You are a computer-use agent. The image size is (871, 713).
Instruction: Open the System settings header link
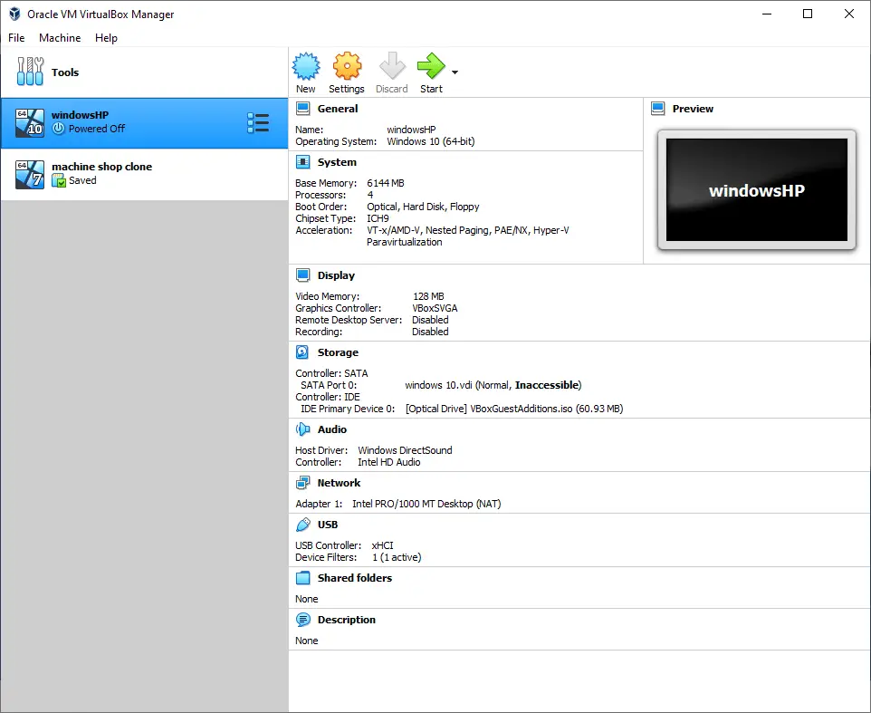[x=337, y=162]
